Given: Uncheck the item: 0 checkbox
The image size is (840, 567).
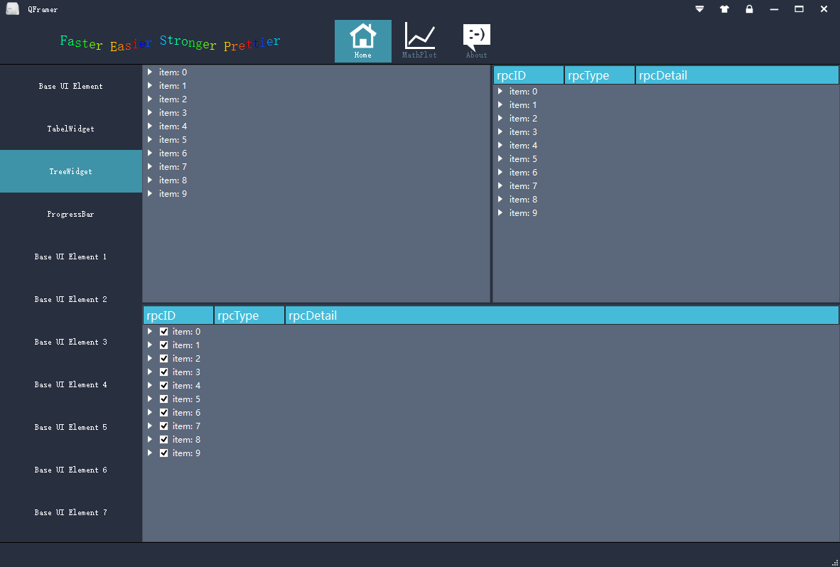Looking at the screenshot, I should [x=164, y=331].
